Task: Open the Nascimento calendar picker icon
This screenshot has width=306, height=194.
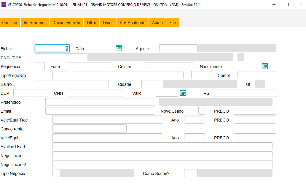Action: click(264, 66)
